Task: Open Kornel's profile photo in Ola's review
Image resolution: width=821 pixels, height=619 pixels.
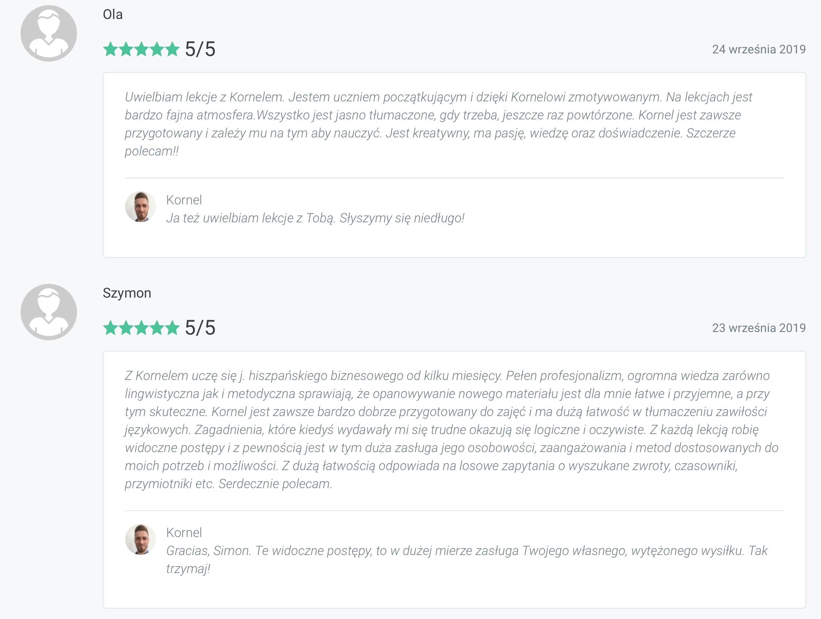Action: pos(140,207)
